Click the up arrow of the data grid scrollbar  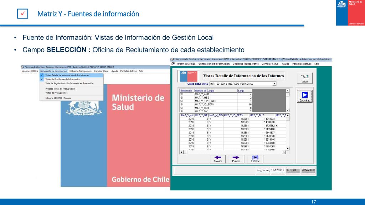pos(288,116)
